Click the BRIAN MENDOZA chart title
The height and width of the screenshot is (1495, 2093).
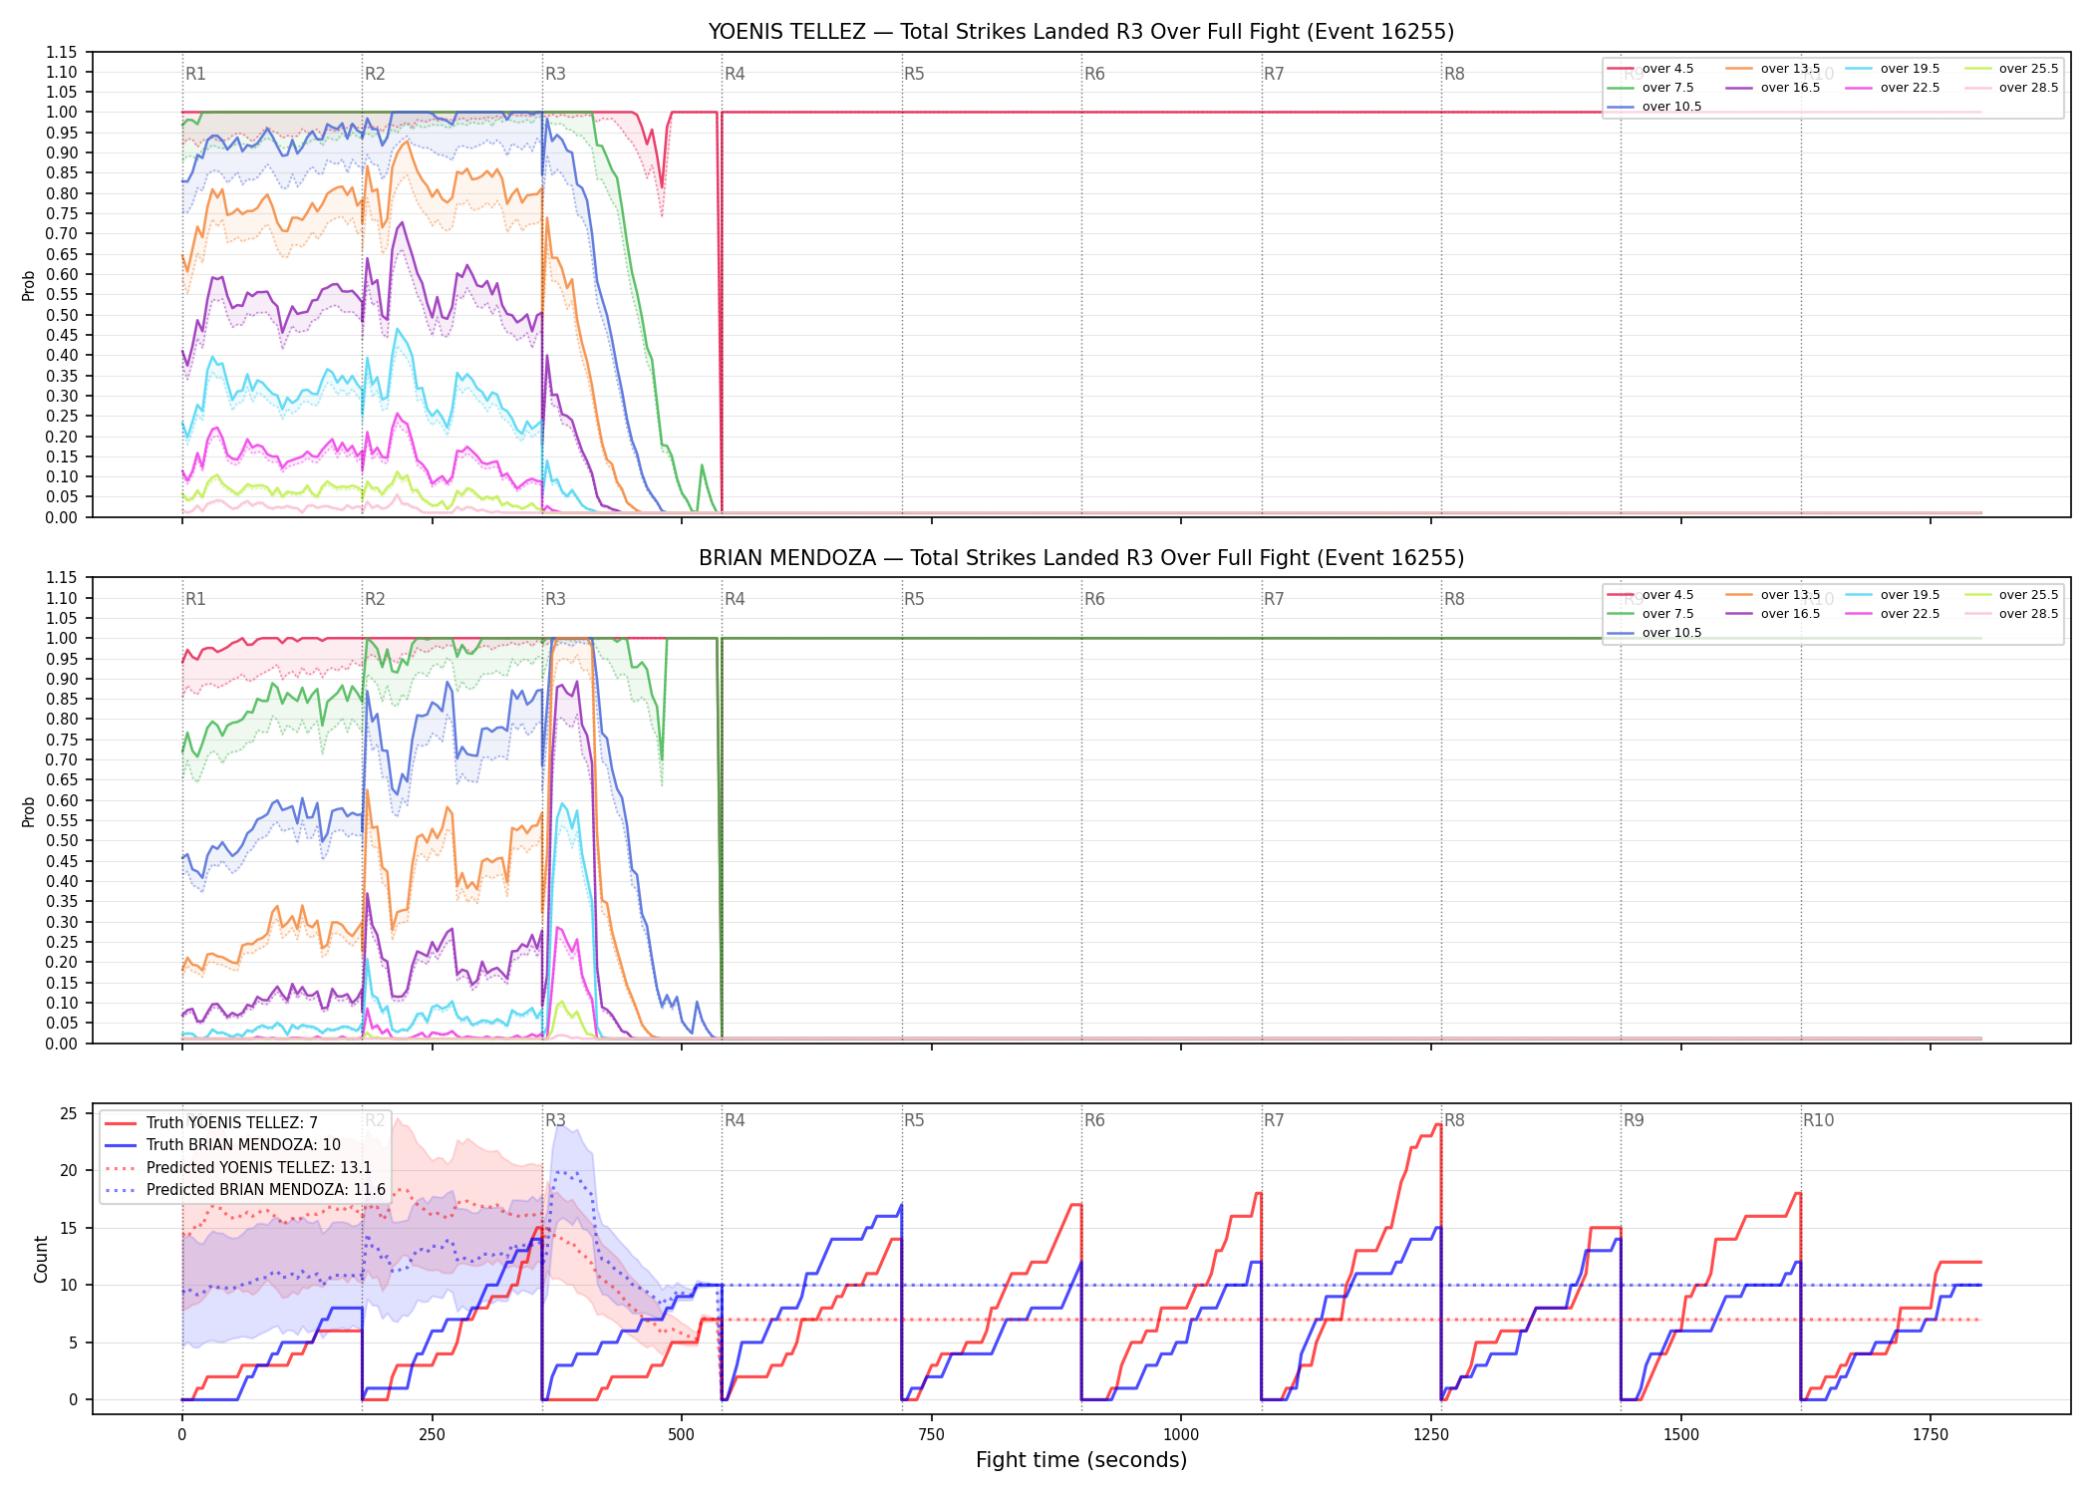1081,558
